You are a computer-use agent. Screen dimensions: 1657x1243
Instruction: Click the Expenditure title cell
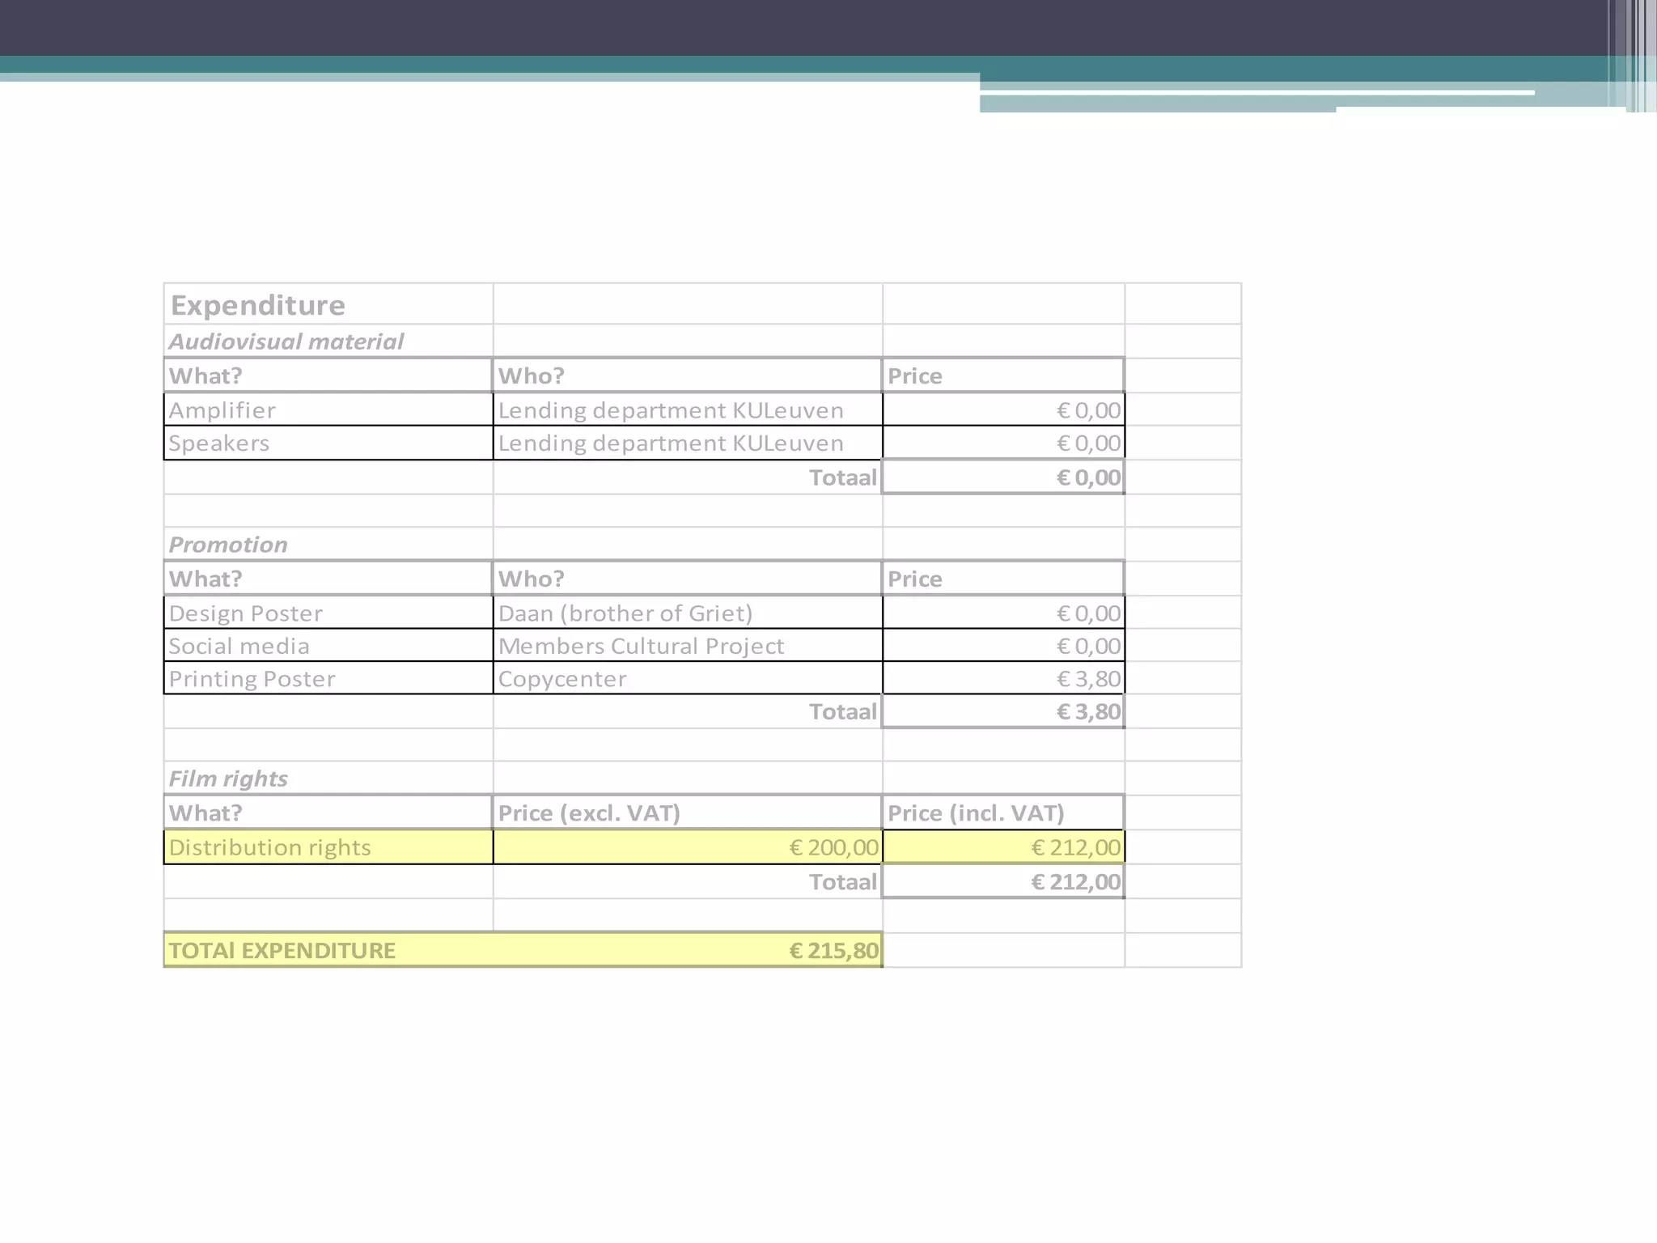tap(258, 305)
